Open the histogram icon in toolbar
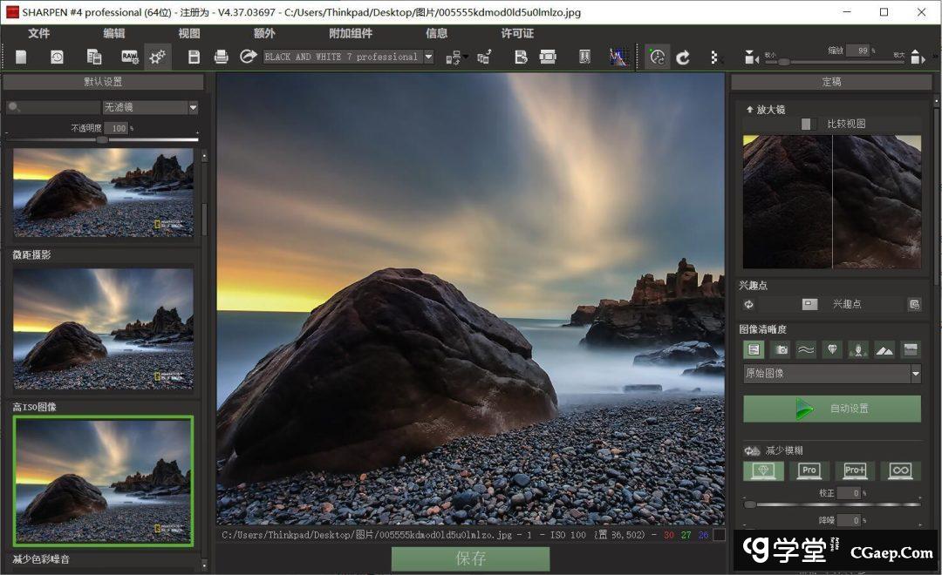Viewport: 942px width, 575px height. (x=618, y=57)
